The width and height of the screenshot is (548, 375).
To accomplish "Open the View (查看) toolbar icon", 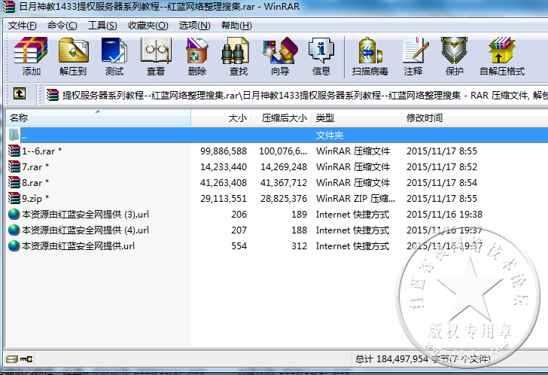I will [x=156, y=56].
